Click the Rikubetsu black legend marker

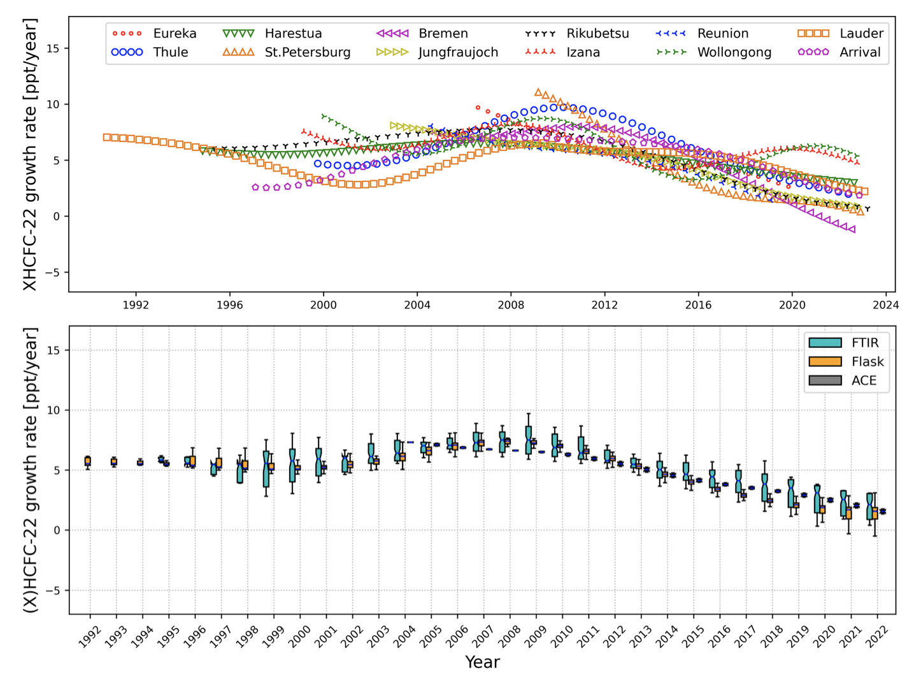tap(540, 33)
